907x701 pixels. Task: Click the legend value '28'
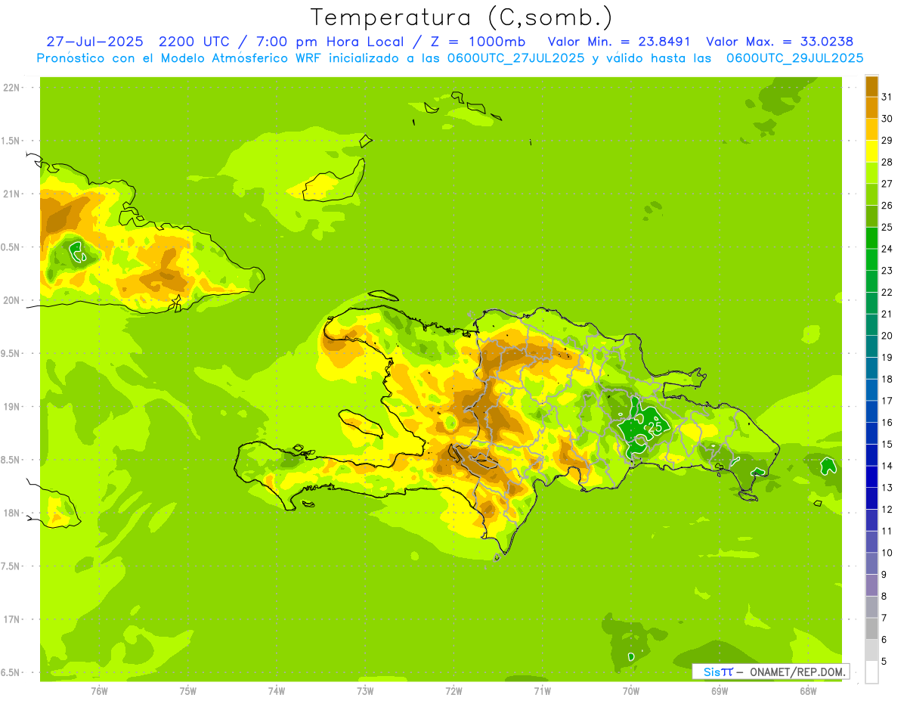click(x=887, y=162)
